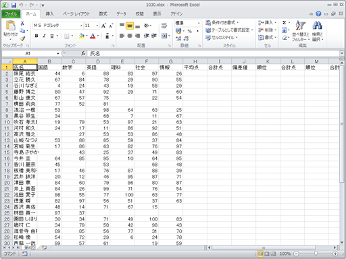This screenshot has width=346, height=259.
Task: Click the Paste clipboard icon
Action: (x=10, y=26)
